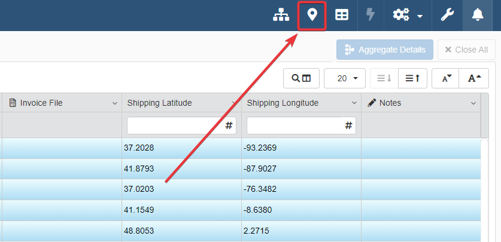Click the expand rows down icon
The height and width of the screenshot is (242, 501).
[384, 78]
